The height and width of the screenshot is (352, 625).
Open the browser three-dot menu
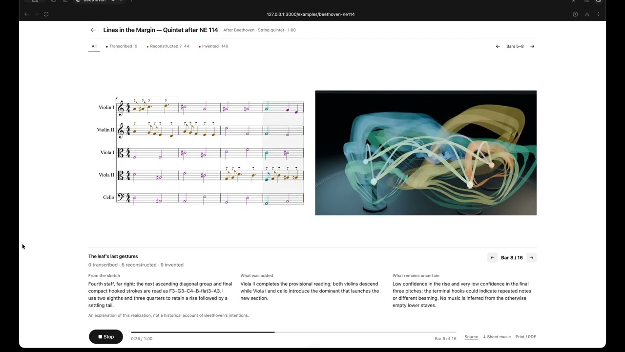(x=598, y=14)
